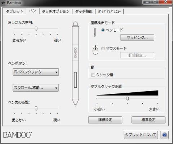
Task: Open the タッチオプション tab
Action: [x=56, y=11]
